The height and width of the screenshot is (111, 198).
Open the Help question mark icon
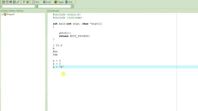click(x=24, y=2)
